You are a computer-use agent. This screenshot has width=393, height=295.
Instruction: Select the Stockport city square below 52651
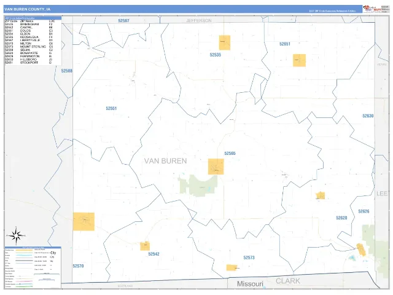[299, 60]
